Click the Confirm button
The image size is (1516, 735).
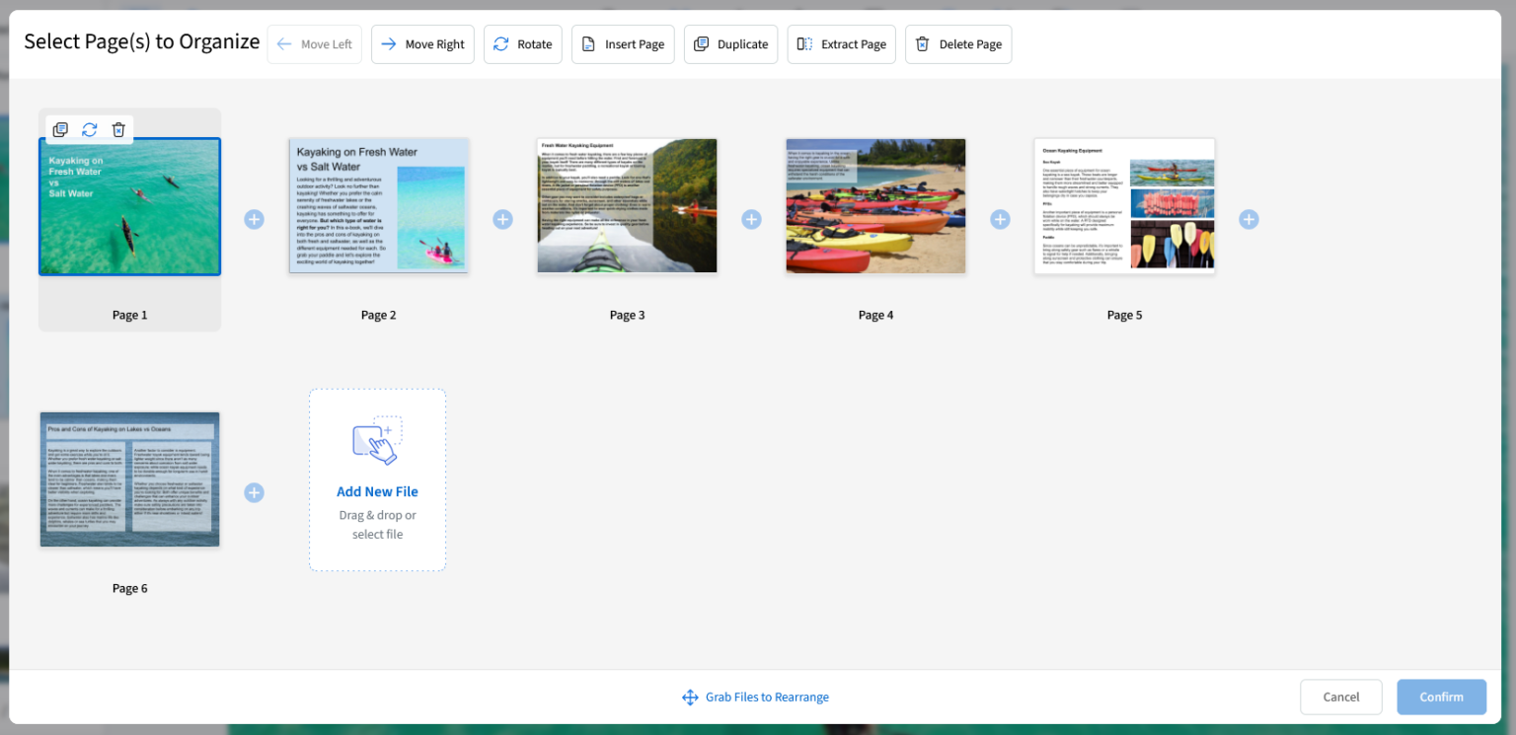[x=1442, y=698]
